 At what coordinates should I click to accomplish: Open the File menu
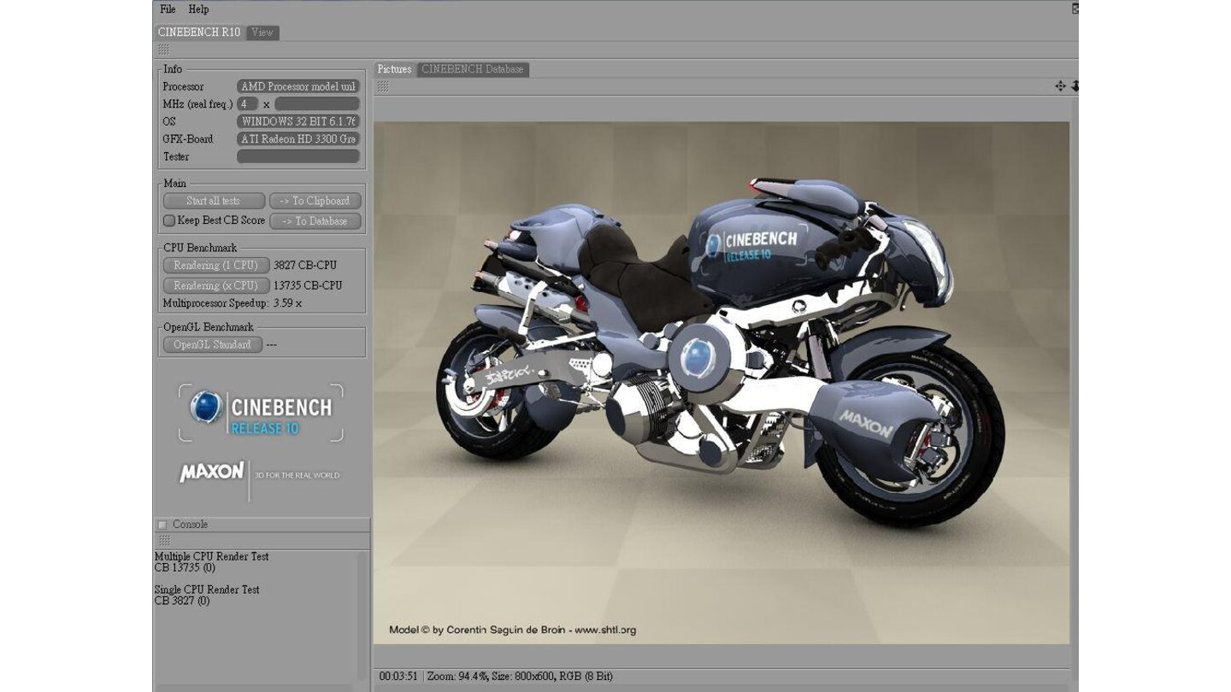[x=168, y=9]
